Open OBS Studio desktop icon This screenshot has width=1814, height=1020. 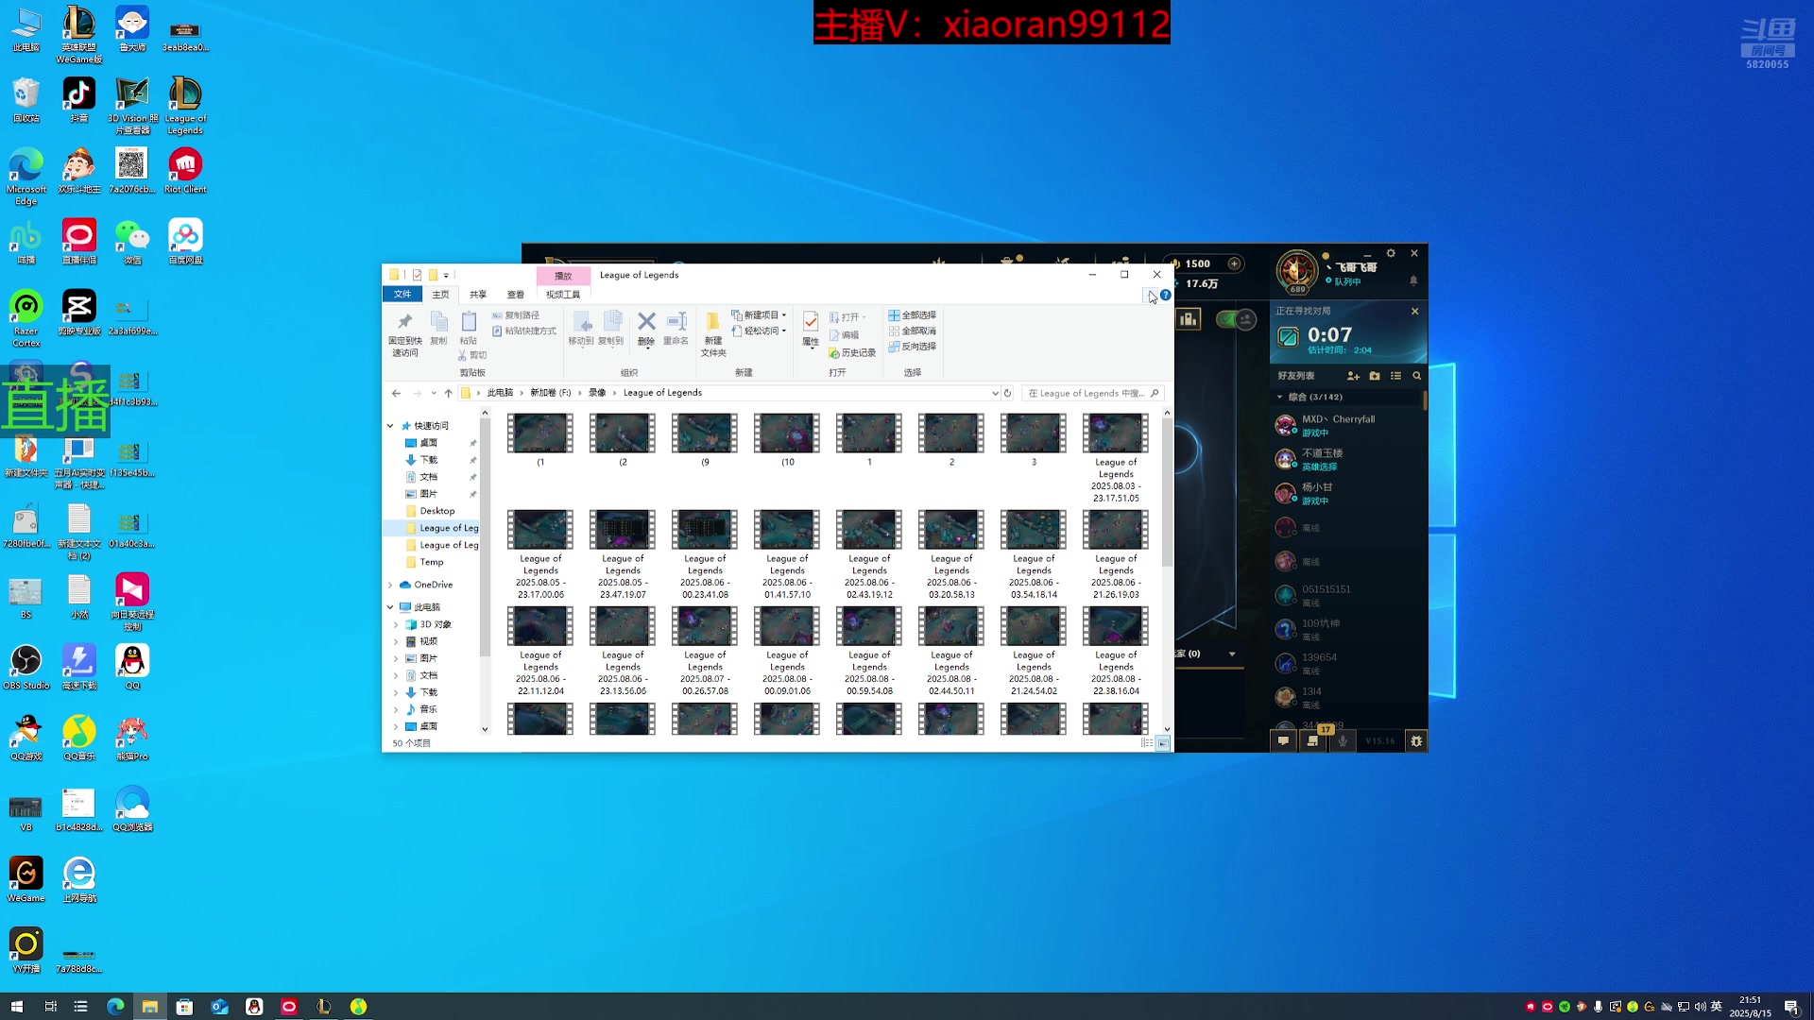click(26, 668)
